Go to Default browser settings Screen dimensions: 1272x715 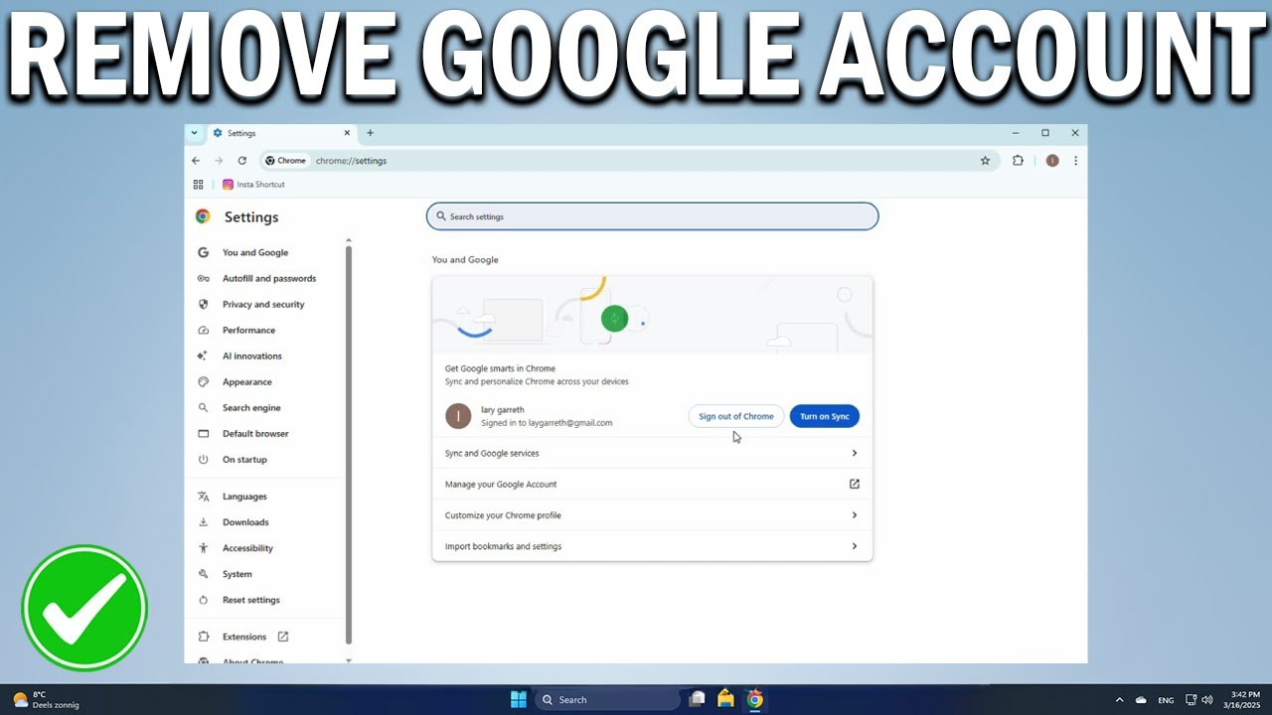click(255, 434)
